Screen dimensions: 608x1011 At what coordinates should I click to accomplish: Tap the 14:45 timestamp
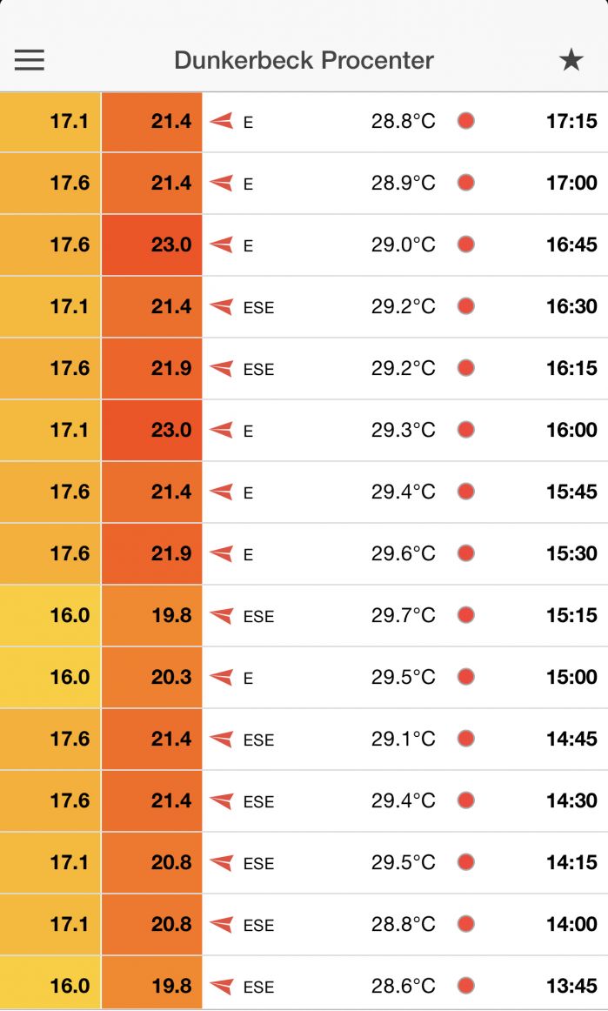571,740
